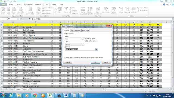Toggle In-cell dropdown checkbox

(x=86, y=41)
